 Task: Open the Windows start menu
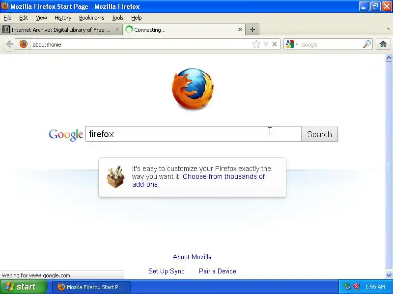tap(23, 287)
